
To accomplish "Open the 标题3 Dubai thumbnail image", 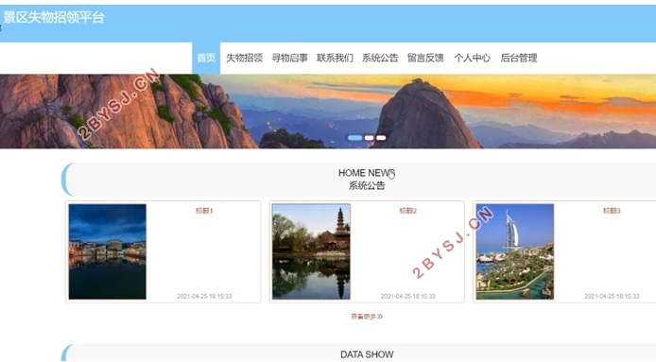I will point(515,251).
